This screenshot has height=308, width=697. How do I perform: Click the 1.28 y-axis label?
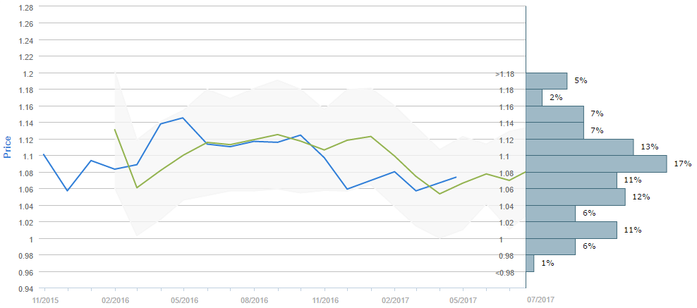coord(25,7)
